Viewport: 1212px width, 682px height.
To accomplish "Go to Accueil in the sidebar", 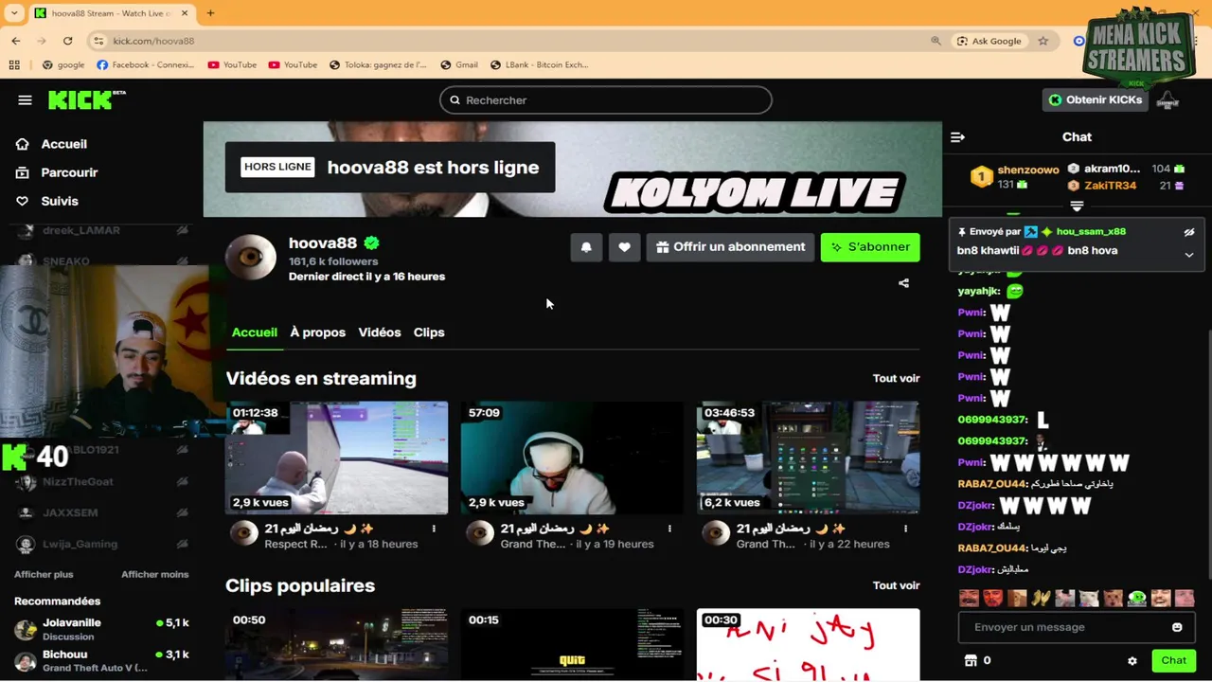I will 63,144.
